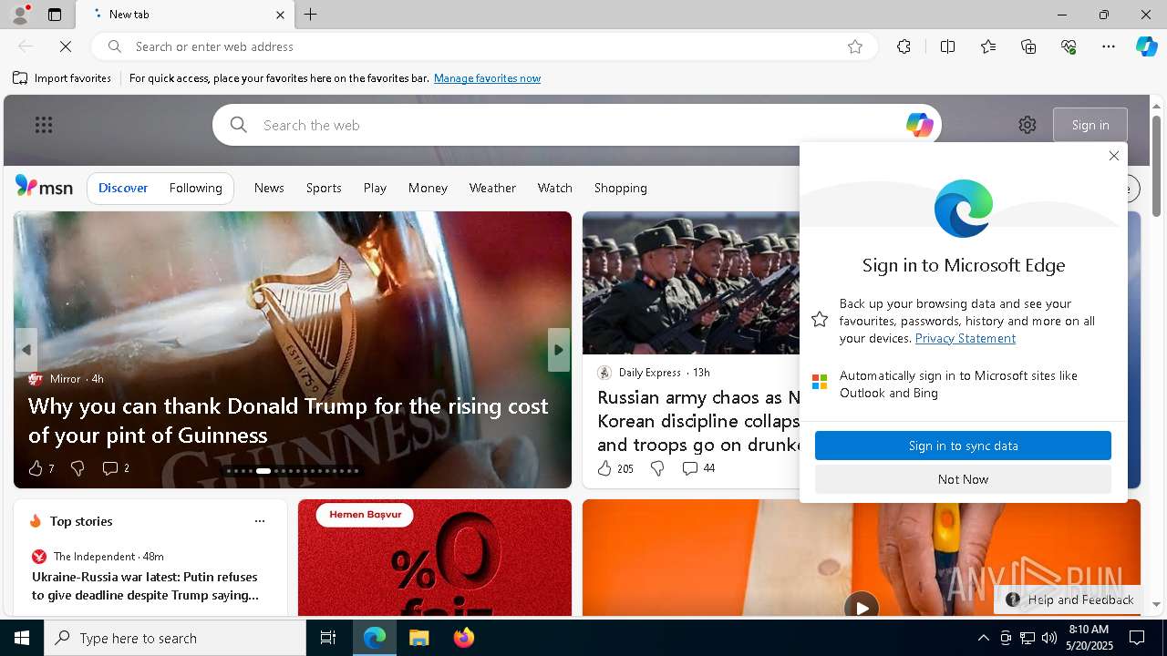
Task: Open the Sports section
Action: point(324,188)
